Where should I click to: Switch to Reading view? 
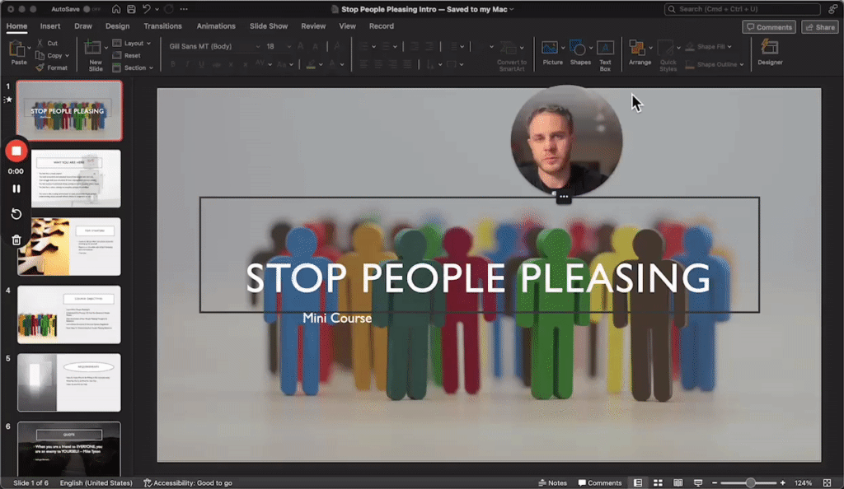point(677,482)
